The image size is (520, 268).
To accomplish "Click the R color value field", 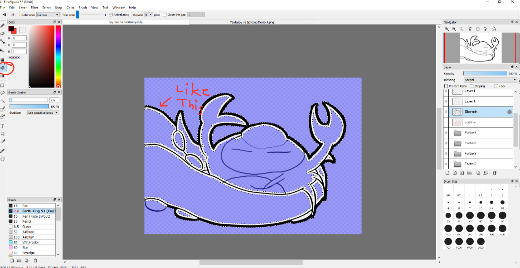I will click(x=19, y=38).
